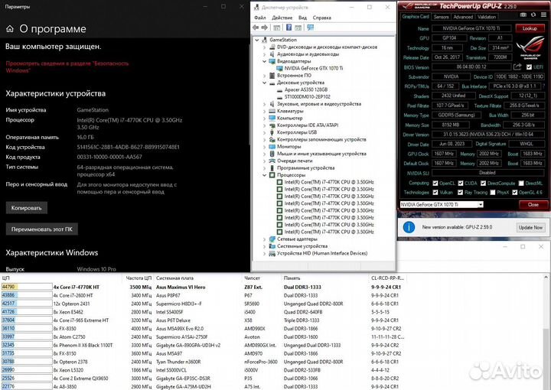Click the forward arrow in Device Manager toolbar
This screenshot has width=551, height=390.
pos(264,28)
